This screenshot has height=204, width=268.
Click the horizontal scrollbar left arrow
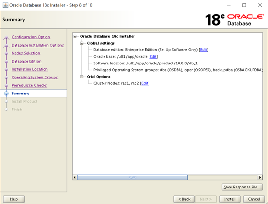tap(74, 177)
